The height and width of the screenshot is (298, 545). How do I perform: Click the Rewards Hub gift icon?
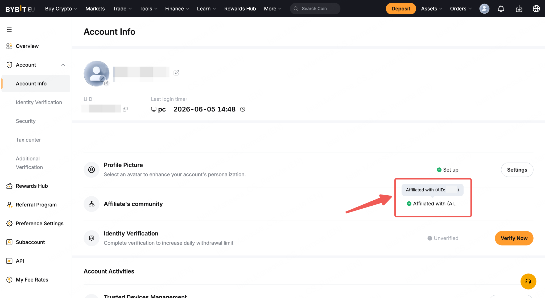(9, 186)
